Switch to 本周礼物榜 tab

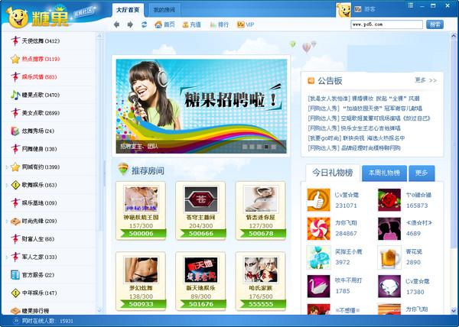[384, 173]
